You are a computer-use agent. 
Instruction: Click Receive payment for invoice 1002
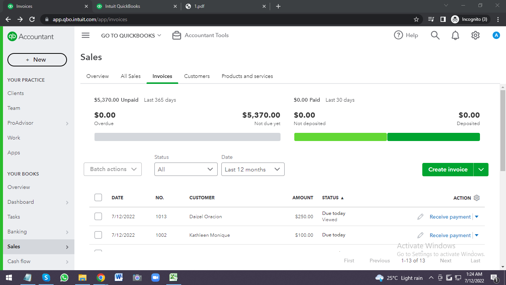pyautogui.click(x=450, y=235)
